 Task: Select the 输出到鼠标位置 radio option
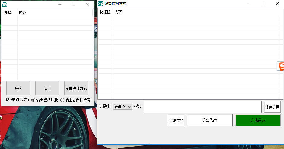pyautogui.click(x=63, y=100)
